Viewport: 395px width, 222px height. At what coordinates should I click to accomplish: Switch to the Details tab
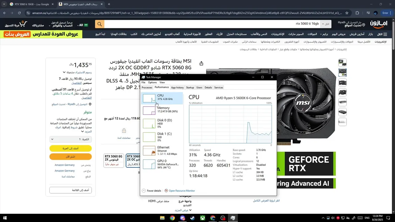click(208, 88)
